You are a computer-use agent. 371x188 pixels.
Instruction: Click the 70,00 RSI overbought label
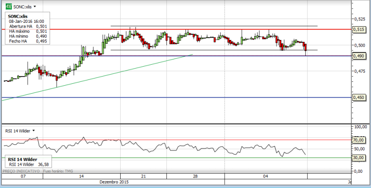coord(359,140)
